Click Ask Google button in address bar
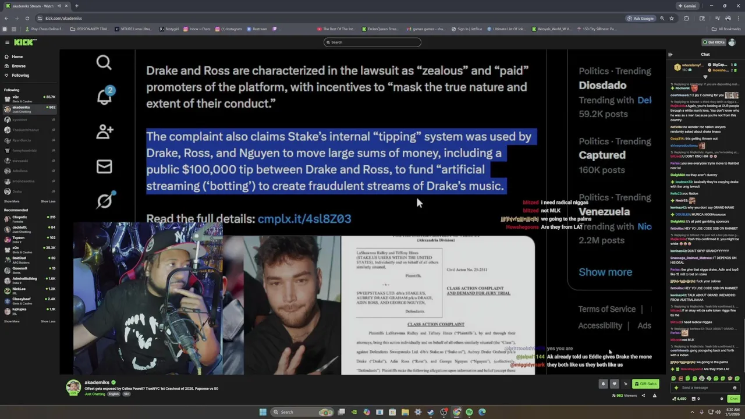Screen dimensions: 745x419 pyautogui.click(x=640, y=18)
